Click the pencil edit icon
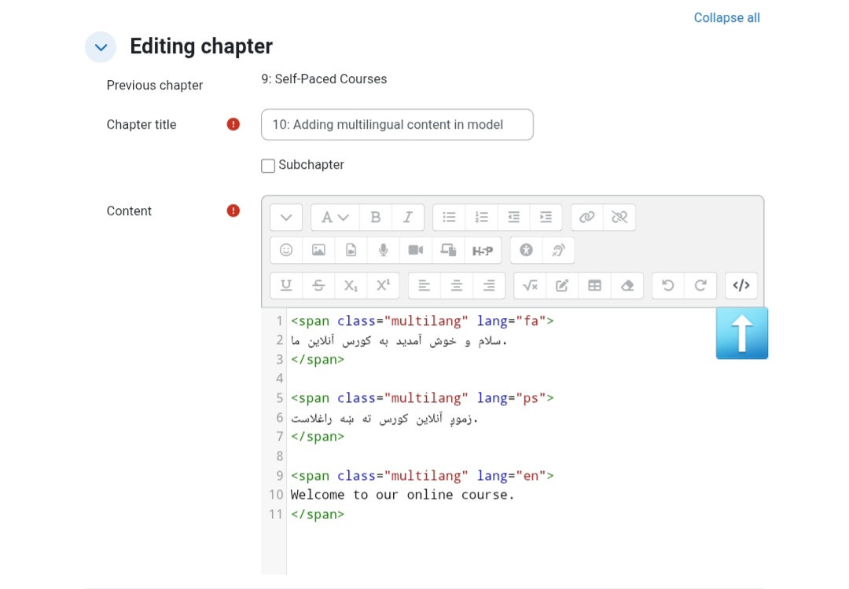The height and width of the screenshot is (589, 849). pyautogui.click(x=562, y=286)
